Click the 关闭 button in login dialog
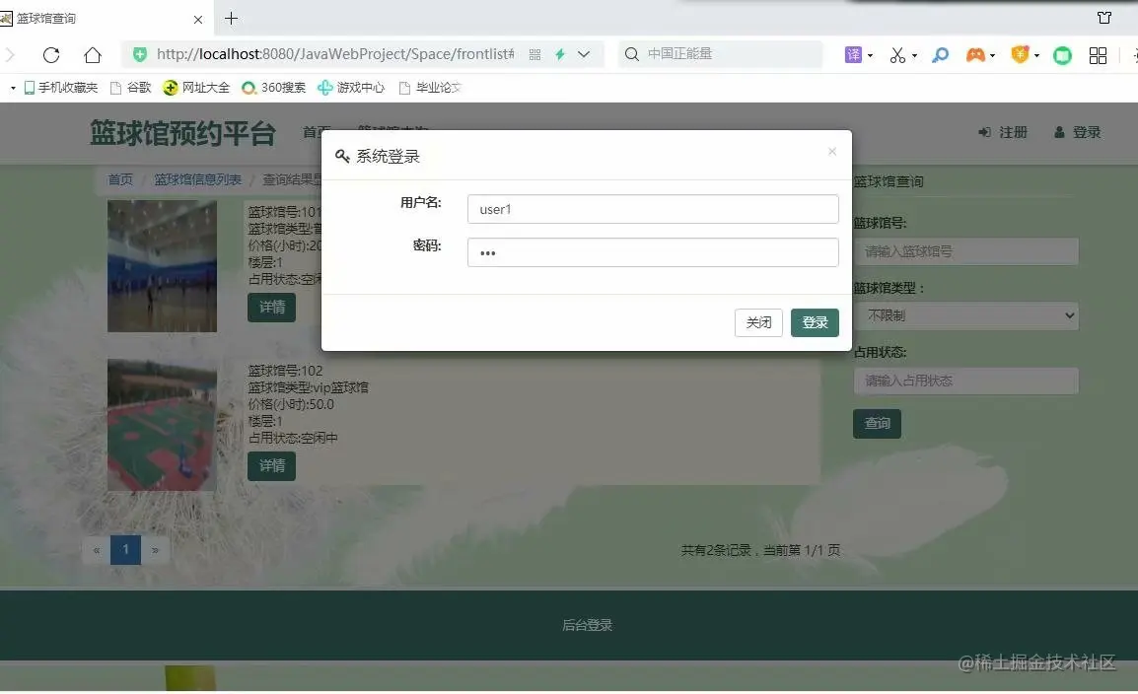 [x=758, y=322]
